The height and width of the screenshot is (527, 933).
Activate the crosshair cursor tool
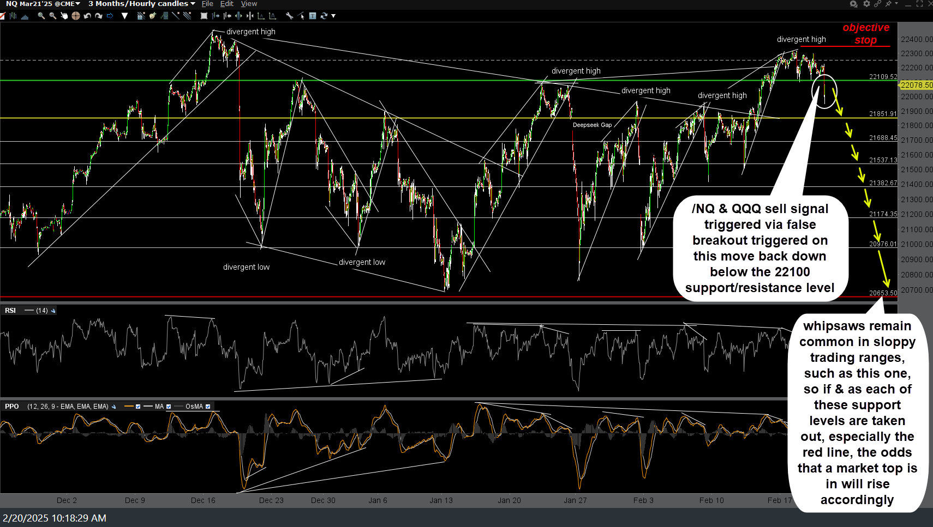coord(76,16)
